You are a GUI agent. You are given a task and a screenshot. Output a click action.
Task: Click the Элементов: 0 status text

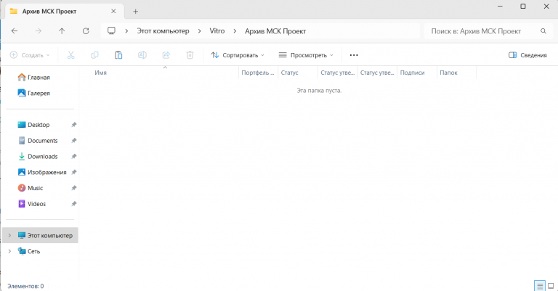(x=25, y=286)
